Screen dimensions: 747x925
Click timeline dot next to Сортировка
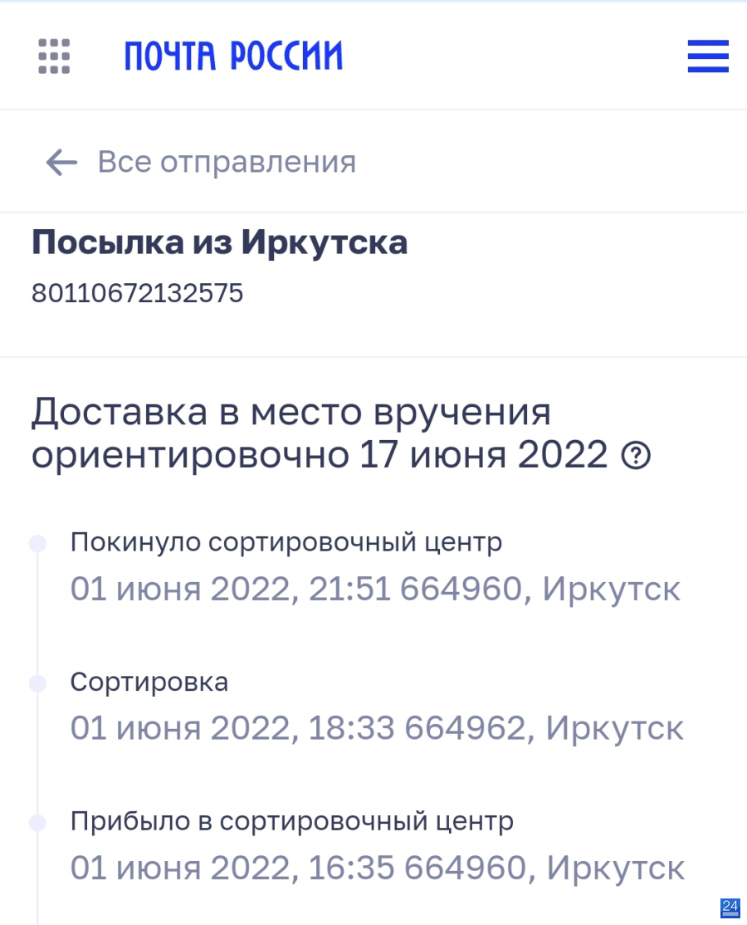(x=37, y=683)
